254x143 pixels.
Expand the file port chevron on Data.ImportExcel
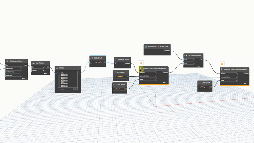pyautogui.click(x=21, y=65)
